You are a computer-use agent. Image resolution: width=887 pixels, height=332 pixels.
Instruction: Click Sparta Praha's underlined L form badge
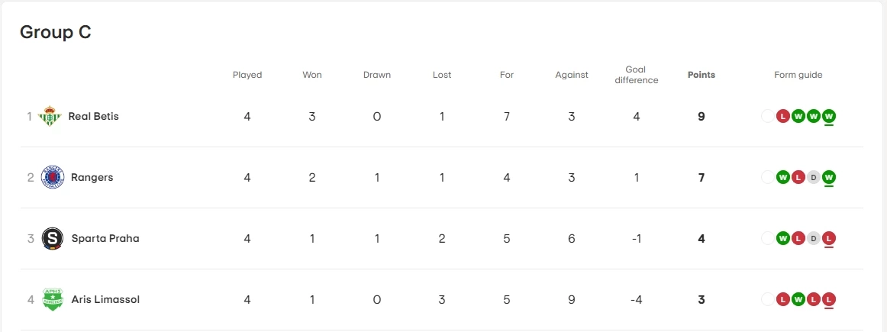click(829, 239)
